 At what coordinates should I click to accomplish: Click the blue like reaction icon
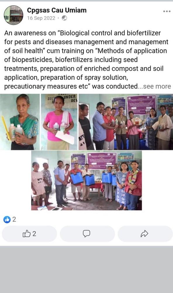click(x=7, y=219)
